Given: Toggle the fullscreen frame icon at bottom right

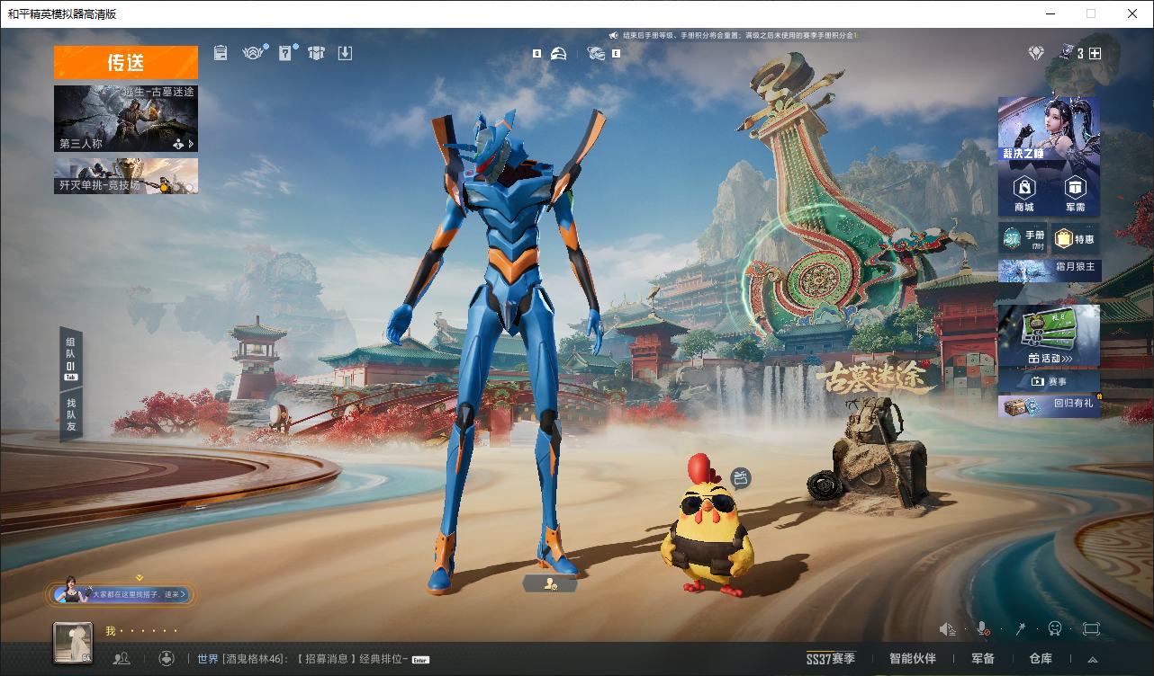Looking at the screenshot, I should tap(1091, 629).
